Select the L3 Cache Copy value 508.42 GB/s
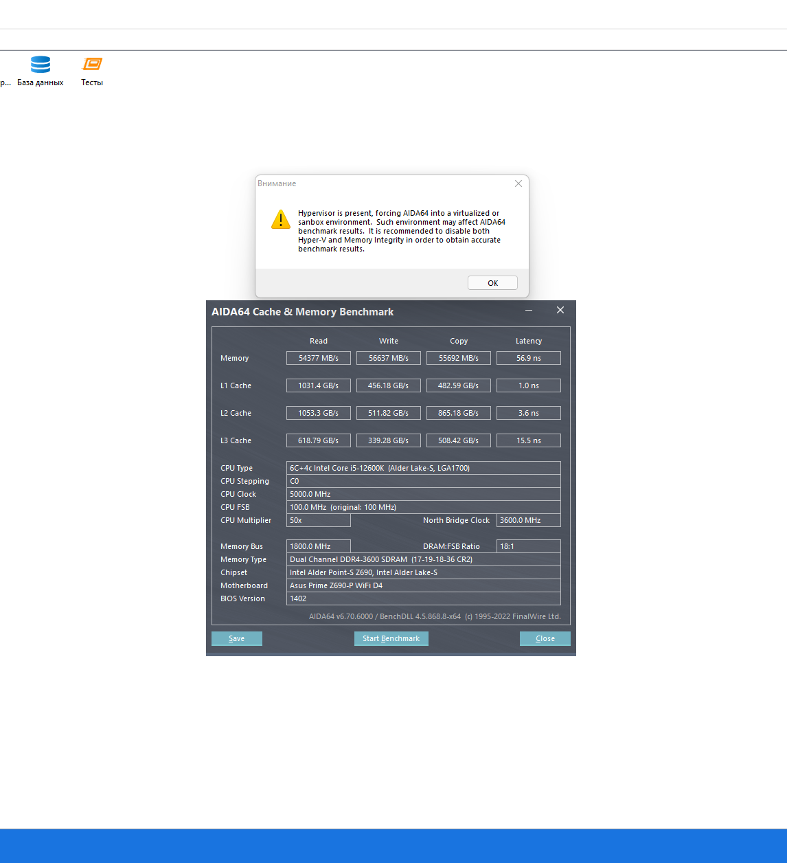The height and width of the screenshot is (863, 787). click(459, 440)
